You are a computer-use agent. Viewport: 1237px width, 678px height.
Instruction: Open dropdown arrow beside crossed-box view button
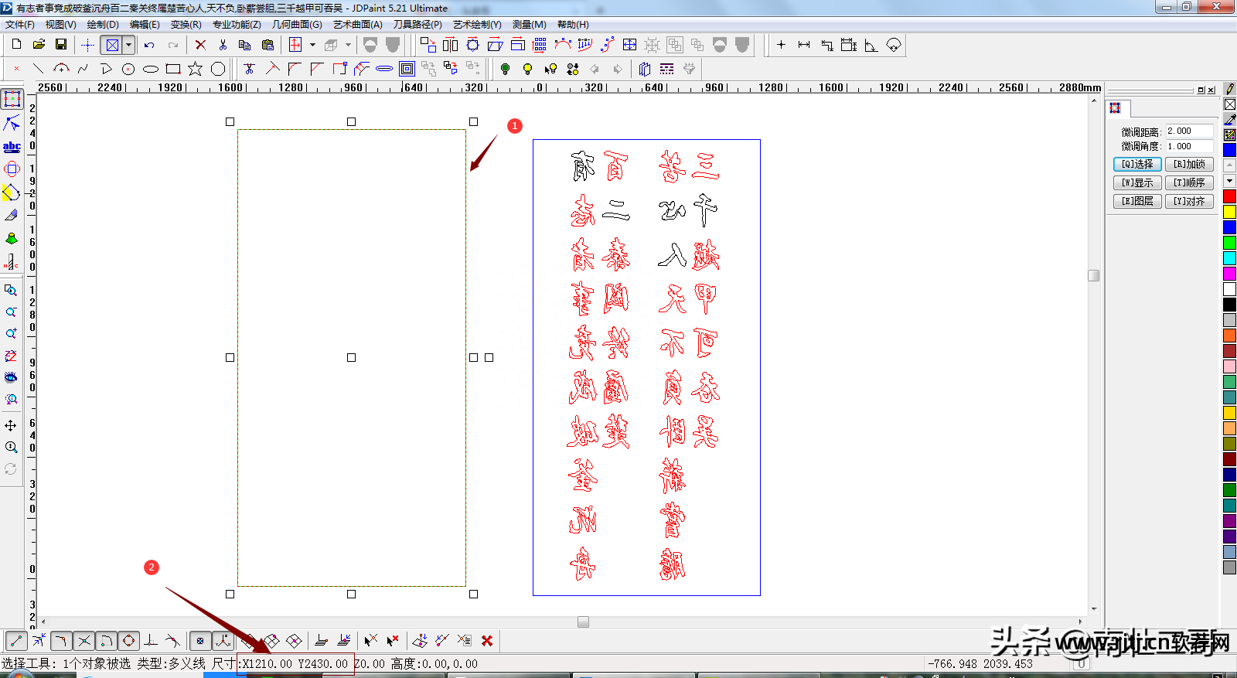pos(129,45)
